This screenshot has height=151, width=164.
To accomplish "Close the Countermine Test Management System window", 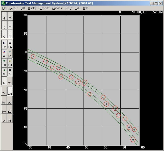I will tap(160, 3).
